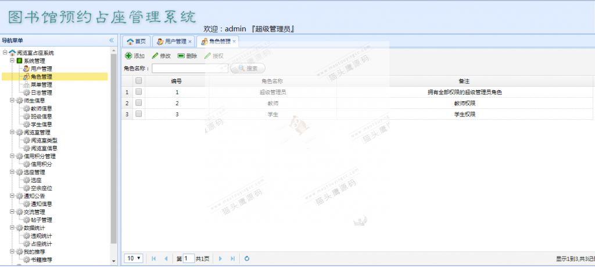Click gear icon beside 帖子管理
This screenshot has height=267, width=595.
(x=27, y=220)
